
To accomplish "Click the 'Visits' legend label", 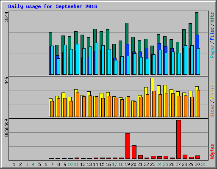I will (x=212, y=92).
